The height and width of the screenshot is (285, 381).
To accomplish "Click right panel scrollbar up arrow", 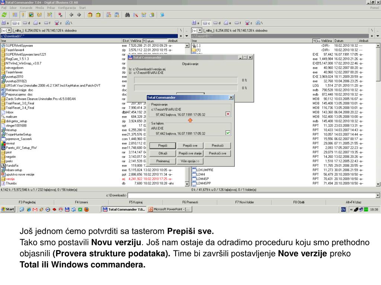I will click(378, 46).
